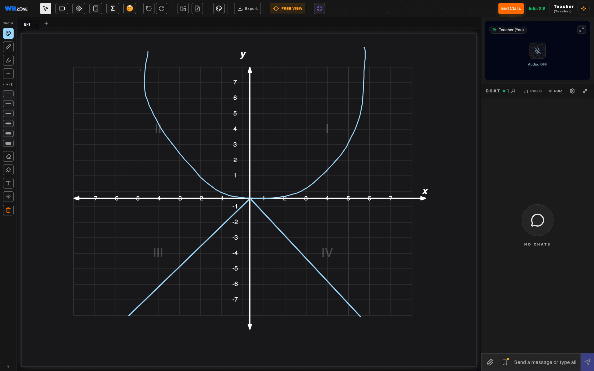End the class session

point(511,8)
